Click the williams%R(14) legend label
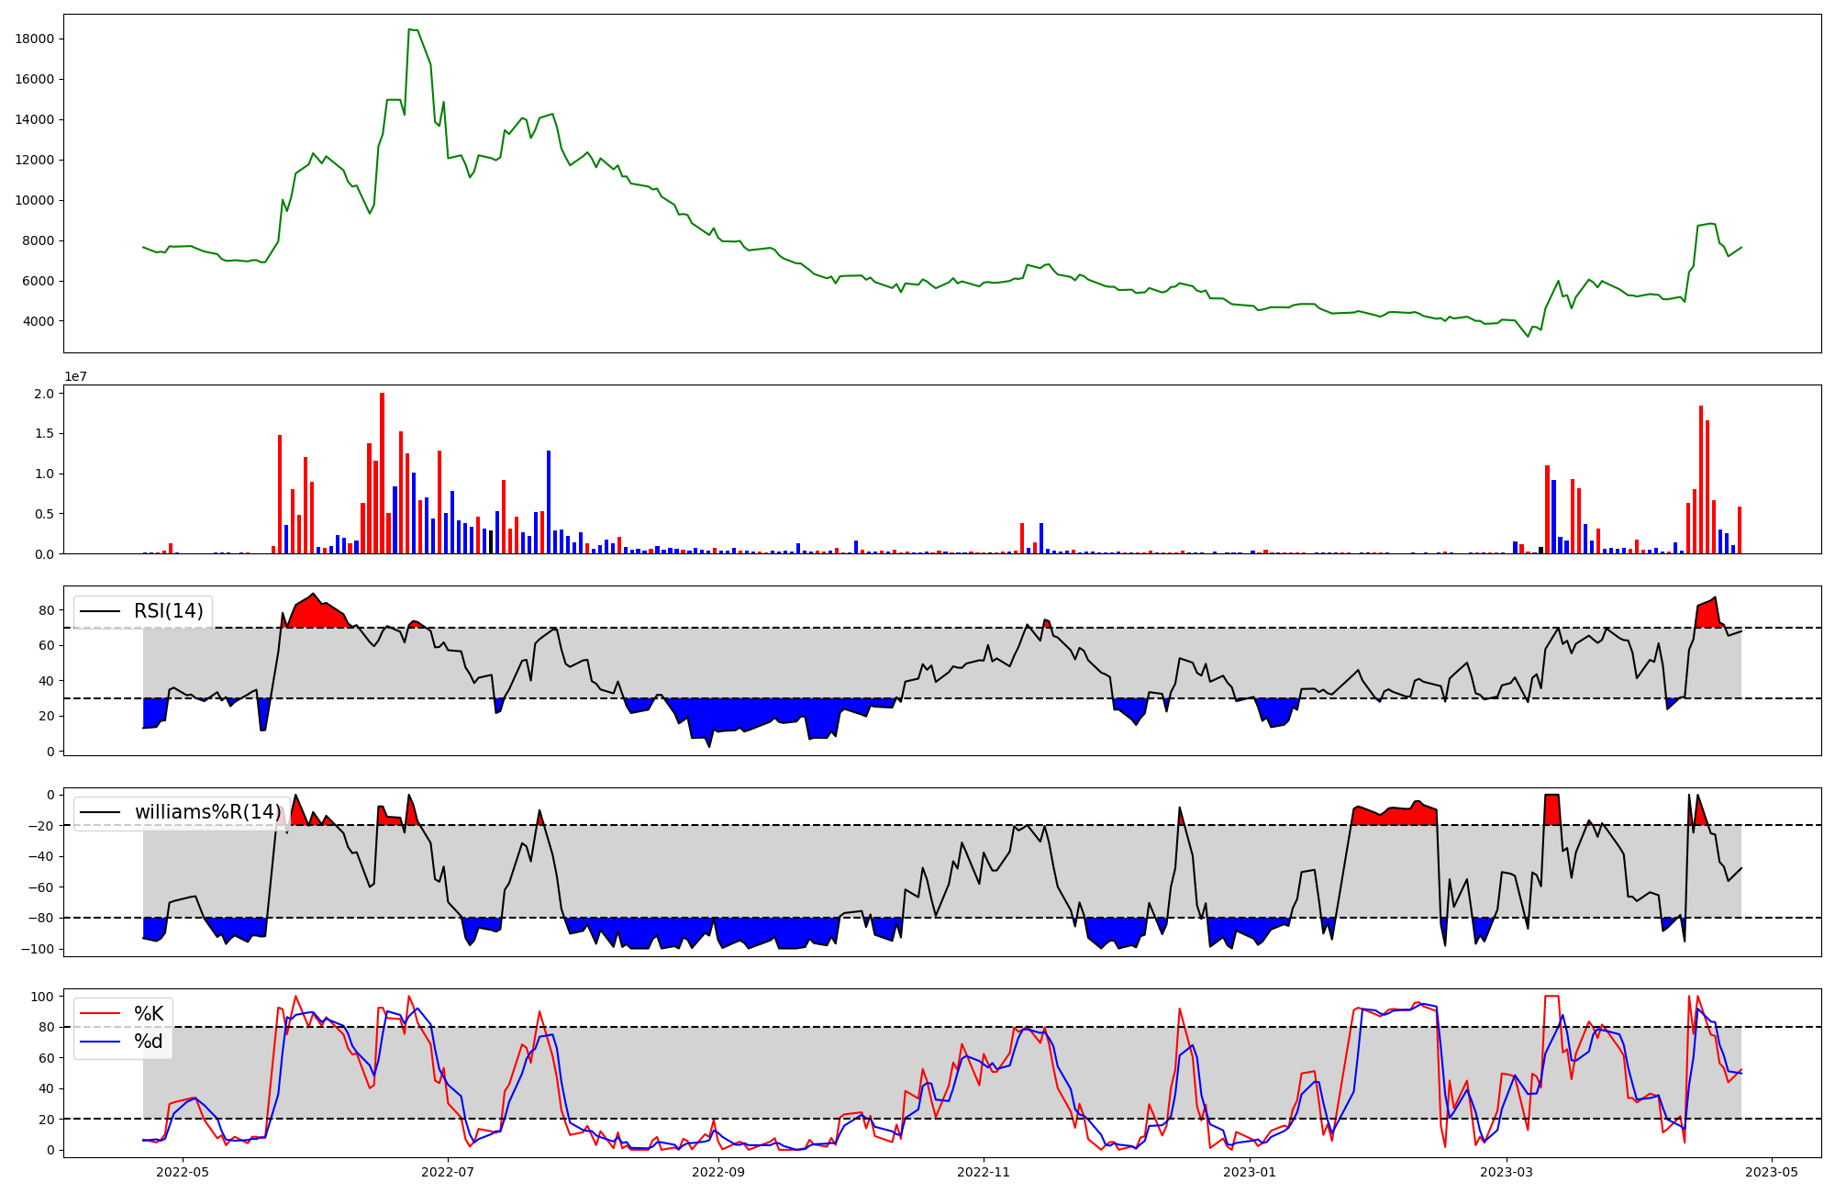 coord(207,812)
